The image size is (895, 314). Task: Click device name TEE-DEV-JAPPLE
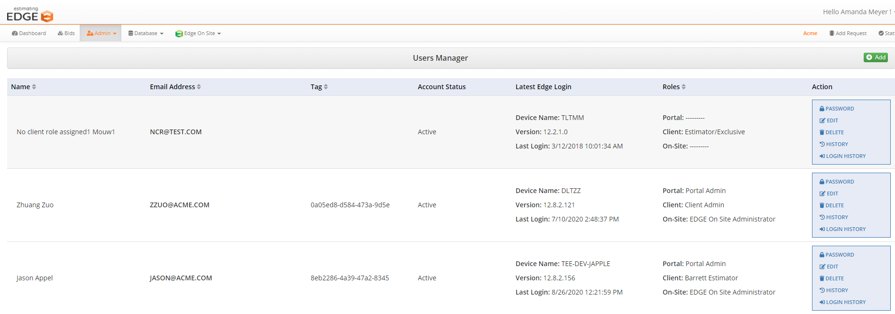[x=586, y=264]
